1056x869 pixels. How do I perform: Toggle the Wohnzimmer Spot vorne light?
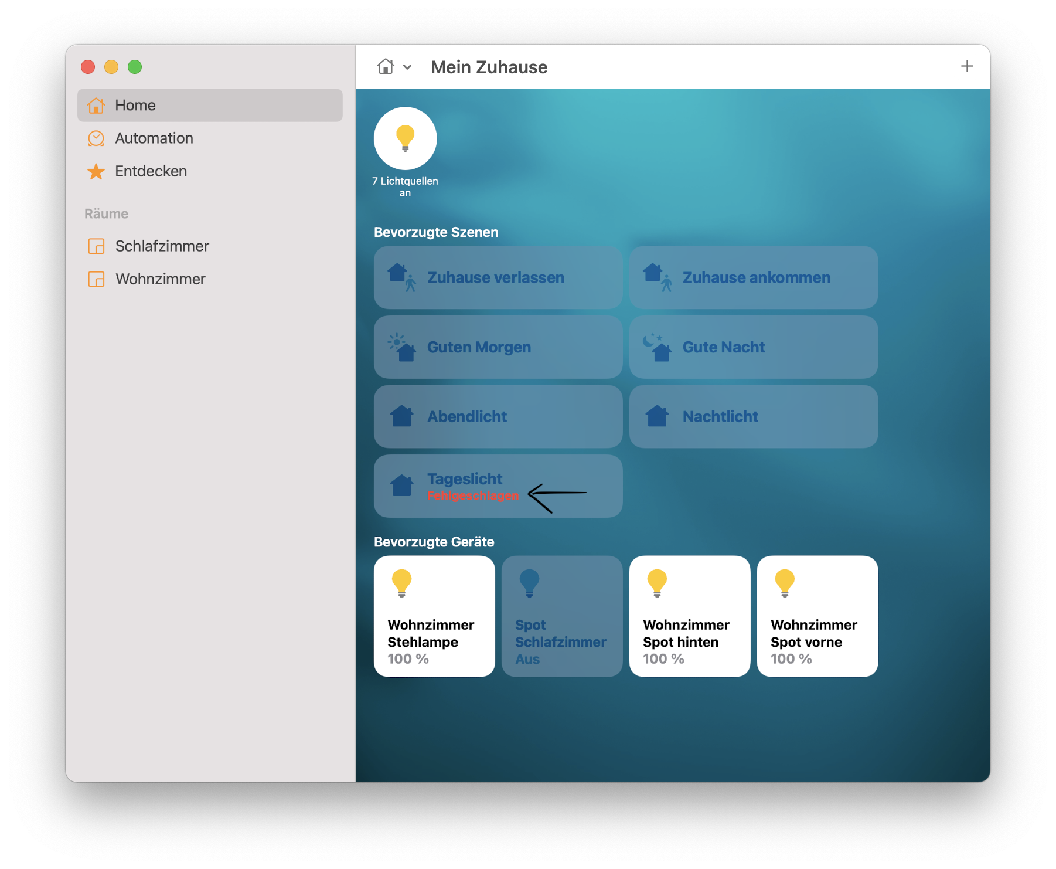(817, 616)
